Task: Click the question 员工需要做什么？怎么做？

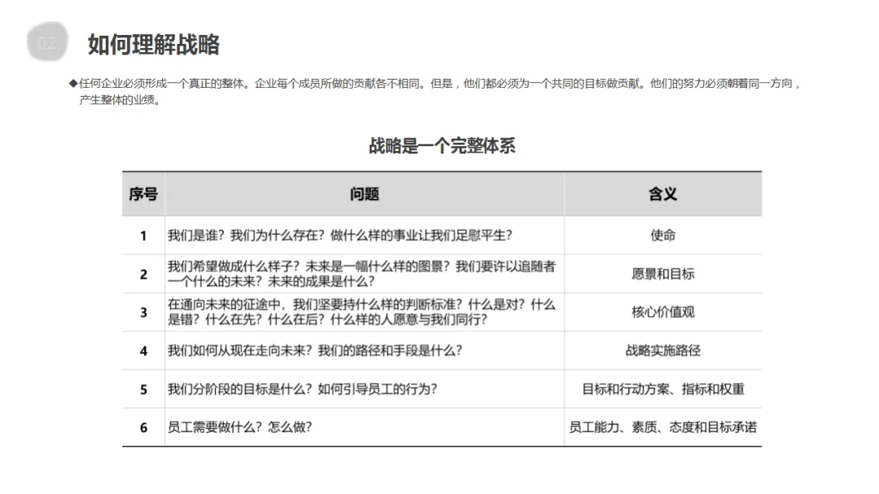Action: click(239, 427)
